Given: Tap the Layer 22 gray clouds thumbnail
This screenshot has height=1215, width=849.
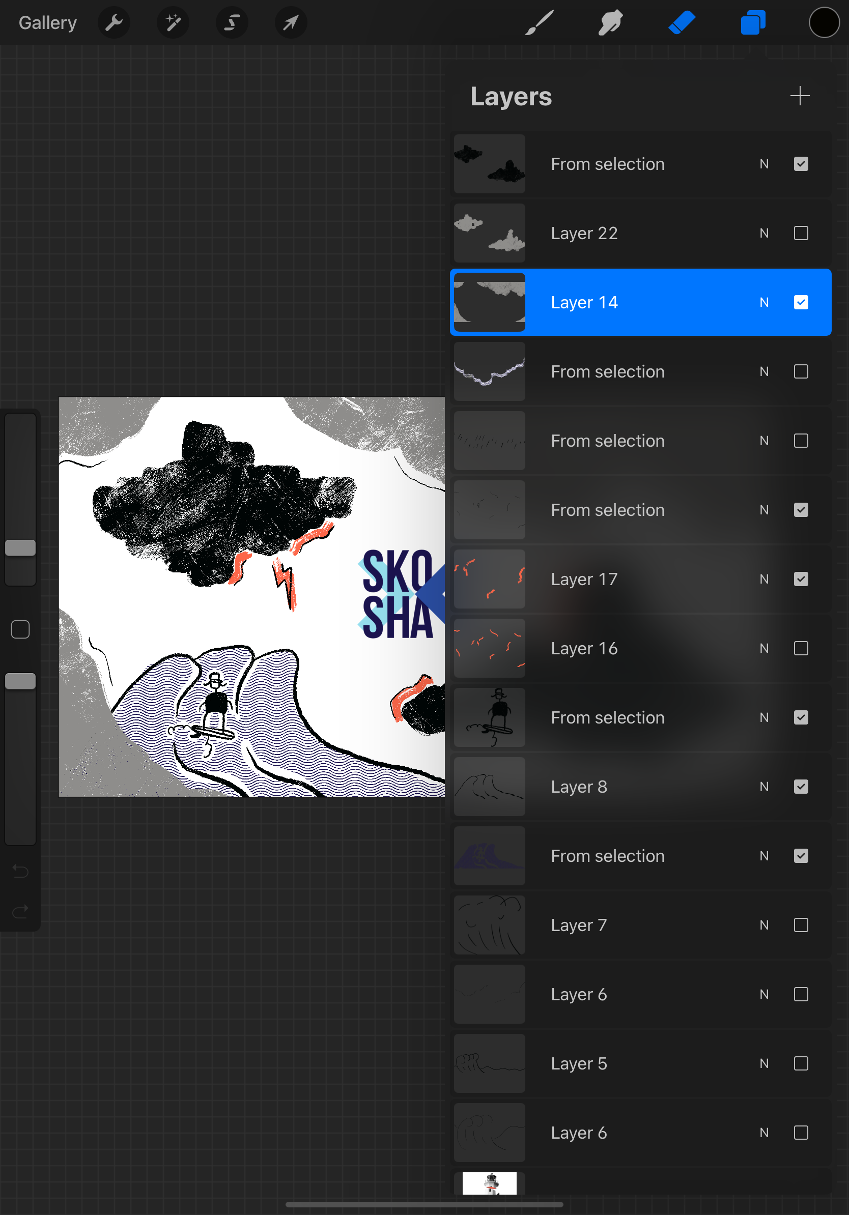Looking at the screenshot, I should (490, 234).
